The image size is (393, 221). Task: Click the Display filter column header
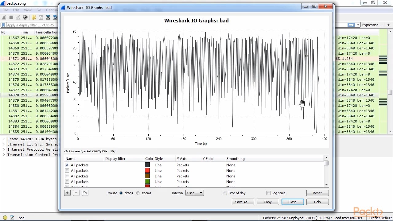pos(115,159)
